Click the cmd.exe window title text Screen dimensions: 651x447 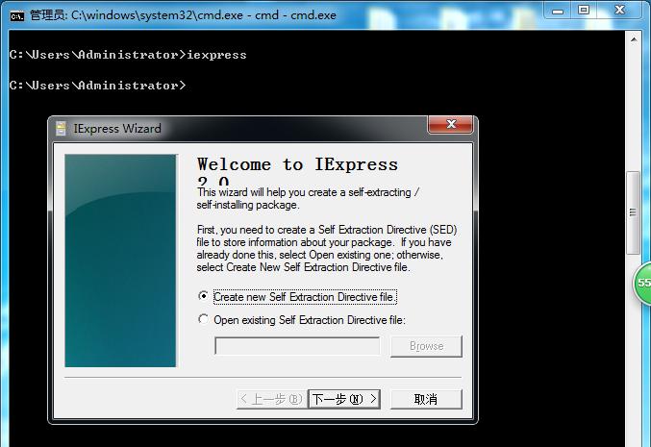(x=183, y=15)
